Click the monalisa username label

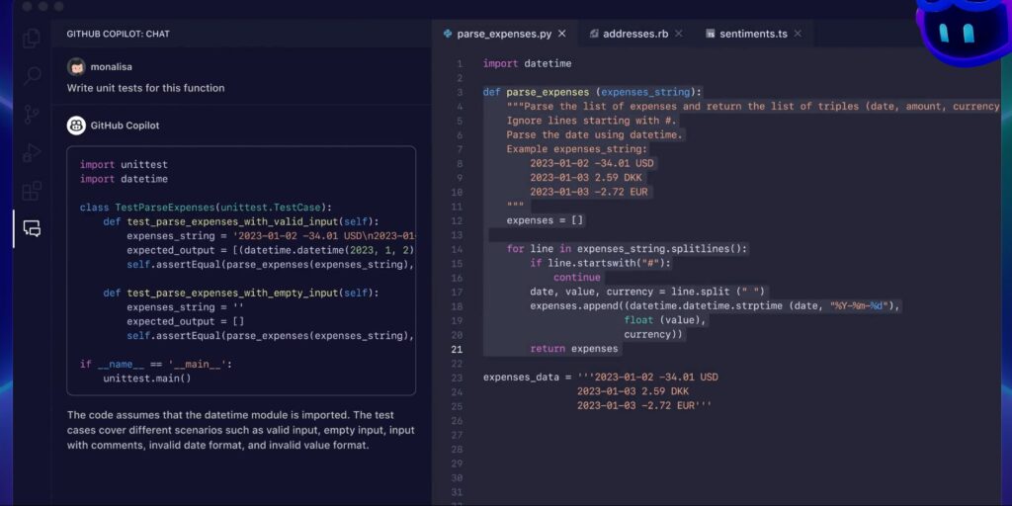tap(112, 66)
